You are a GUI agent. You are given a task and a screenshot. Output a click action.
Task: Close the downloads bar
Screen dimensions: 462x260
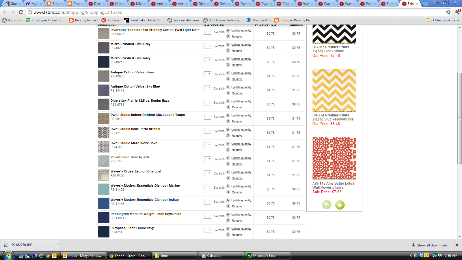point(457,245)
